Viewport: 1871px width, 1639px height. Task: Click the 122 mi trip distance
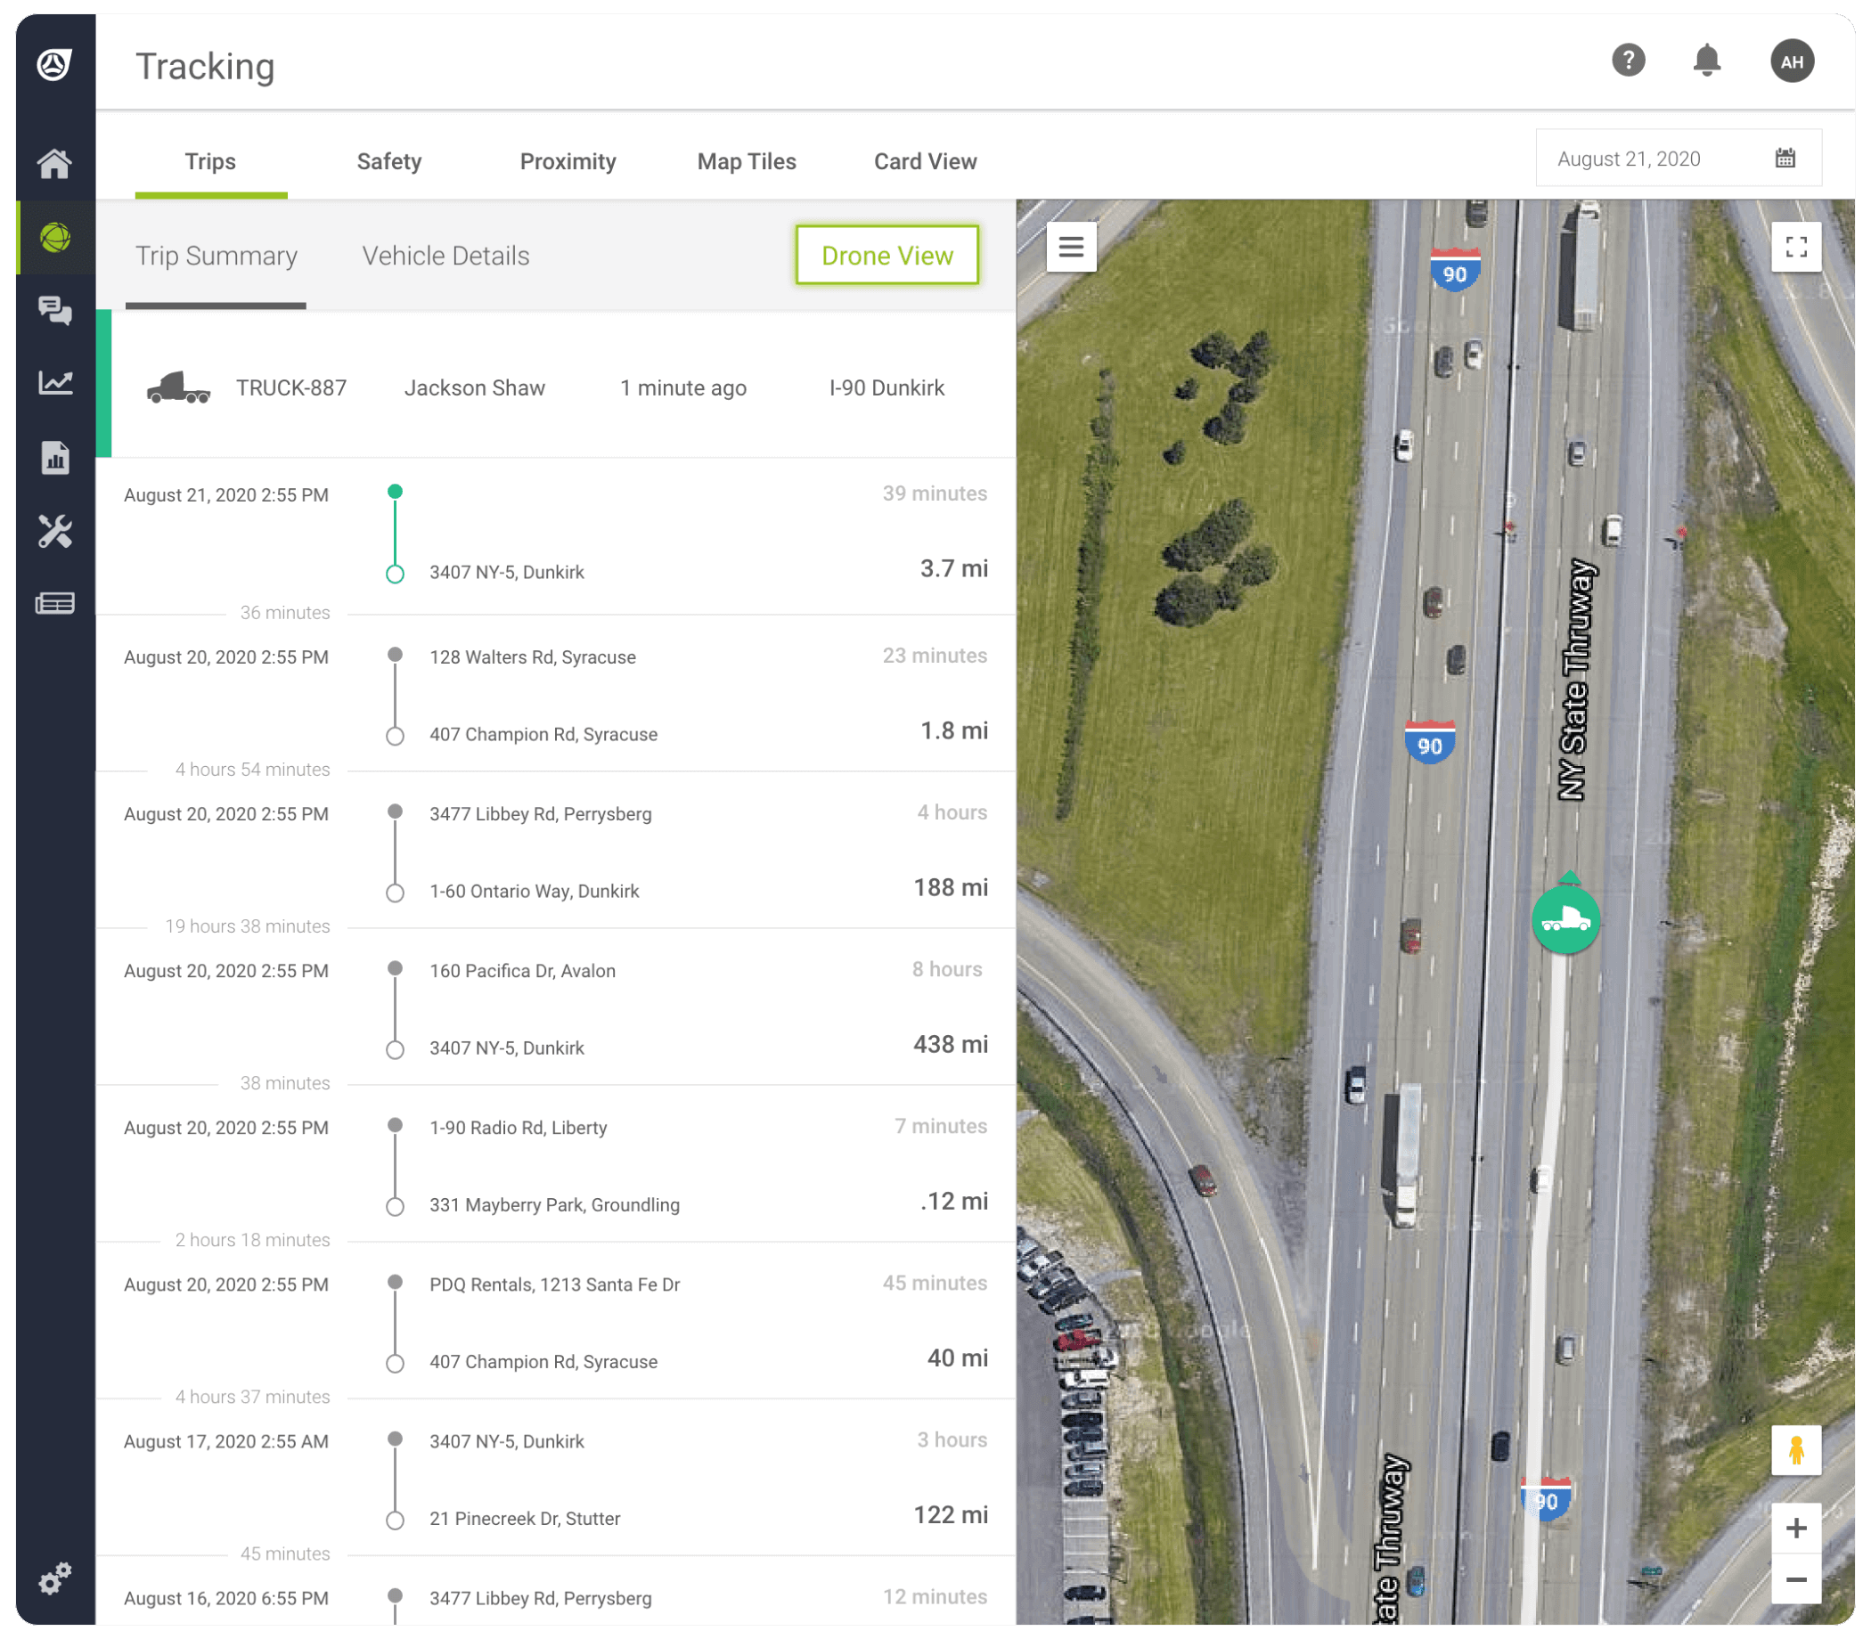point(950,1514)
